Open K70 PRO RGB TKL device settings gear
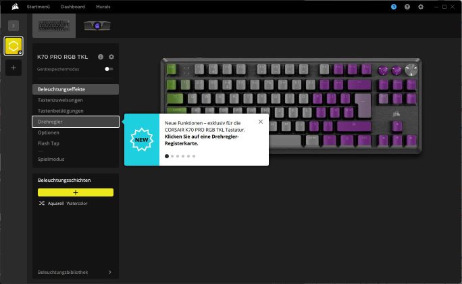The width and height of the screenshot is (462, 284). coord(111,57)
